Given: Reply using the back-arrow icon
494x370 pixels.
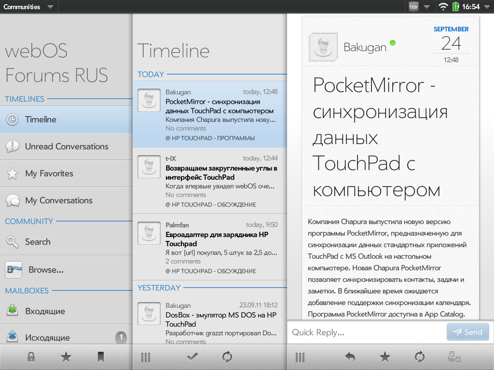Looking at the screenshot, I should pyautogui.click(x=350, y=357).
